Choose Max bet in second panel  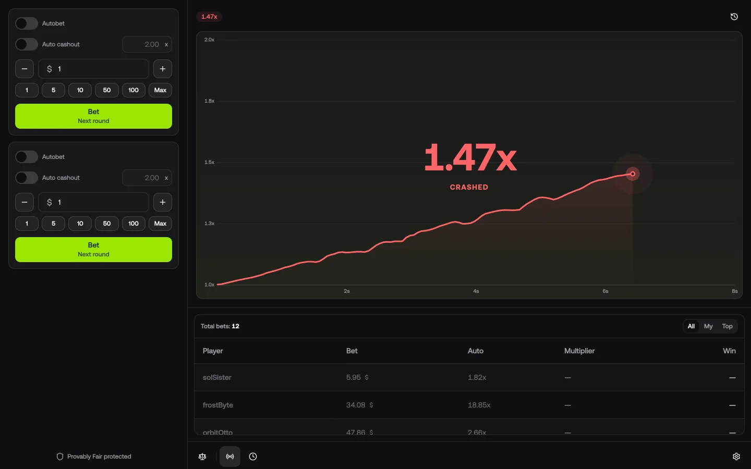tap(160, 224)
